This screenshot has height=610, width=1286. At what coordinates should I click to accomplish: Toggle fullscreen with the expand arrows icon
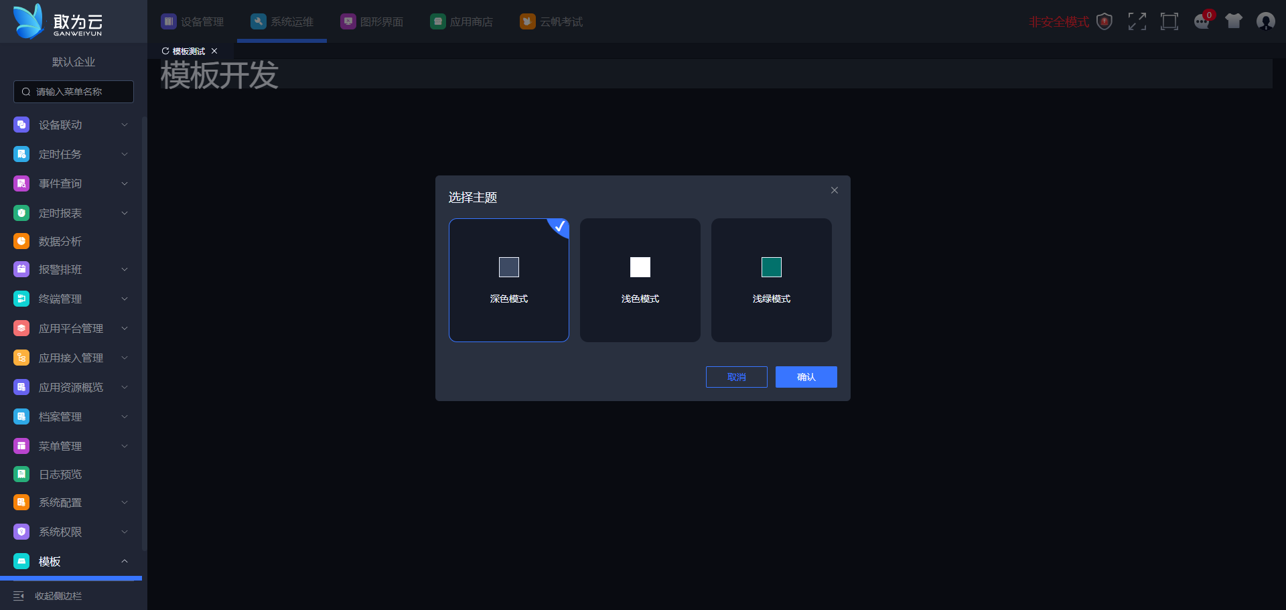[x=1137, y=21]
